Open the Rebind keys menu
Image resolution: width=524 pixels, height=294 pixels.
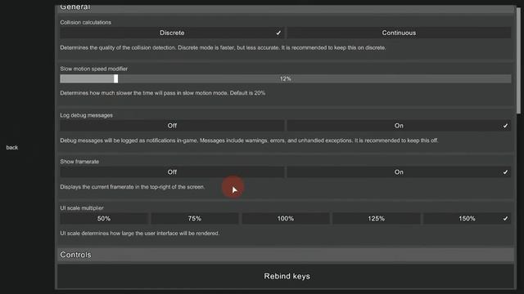point(287,276)
